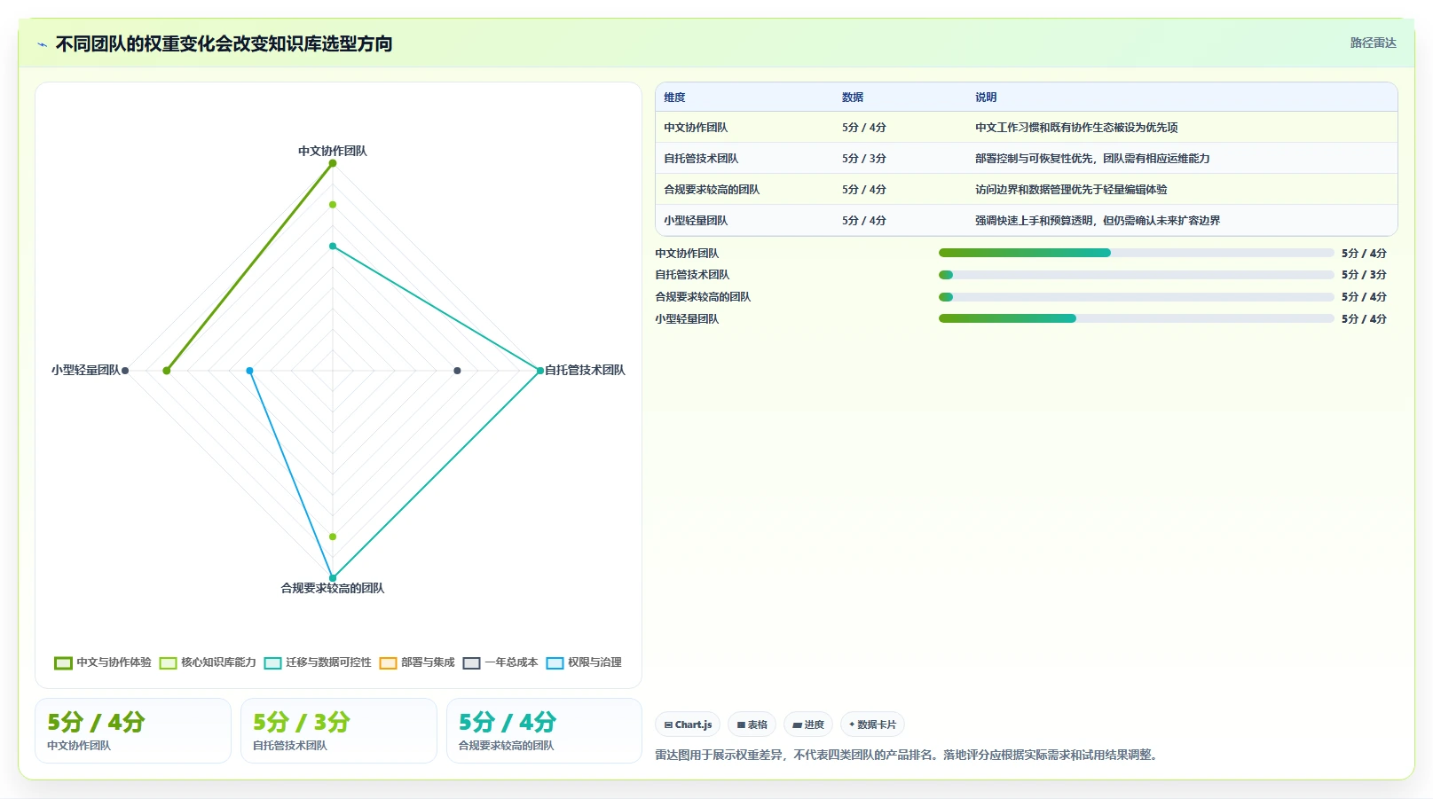Select the 说明 column header

click(x=986, y=98)
